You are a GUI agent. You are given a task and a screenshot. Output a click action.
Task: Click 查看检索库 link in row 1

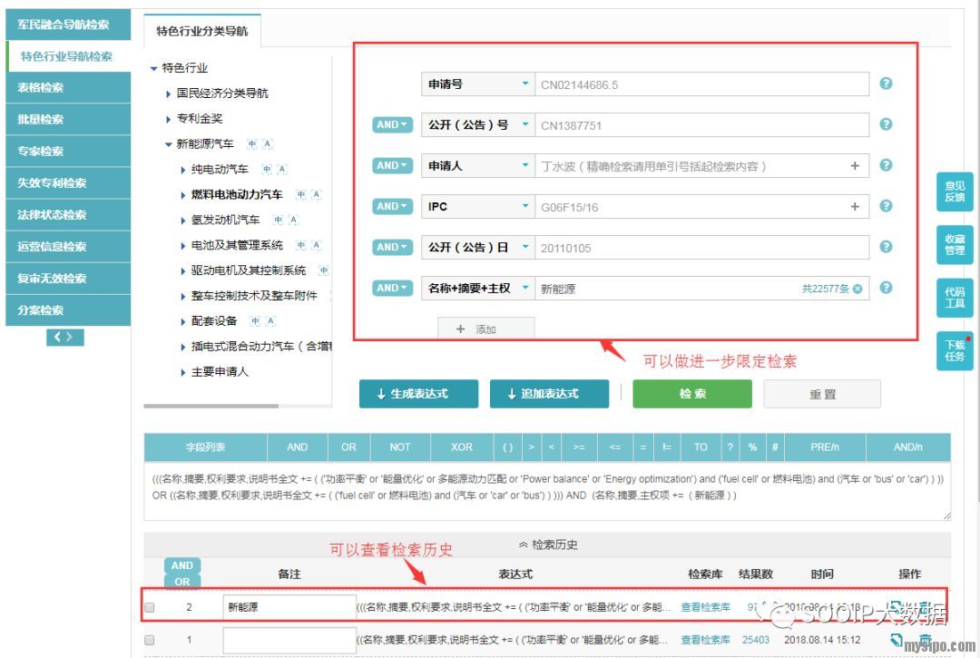(x=705, y=640)
